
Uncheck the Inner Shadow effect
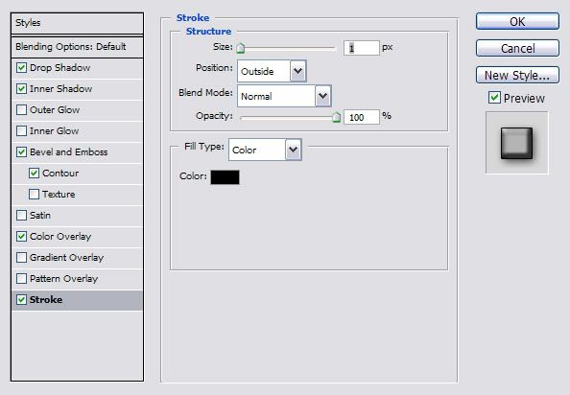coord(21,88)
